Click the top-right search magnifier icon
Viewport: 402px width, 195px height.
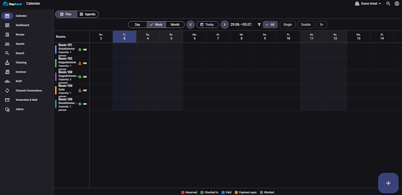click(x=388, y=4)
